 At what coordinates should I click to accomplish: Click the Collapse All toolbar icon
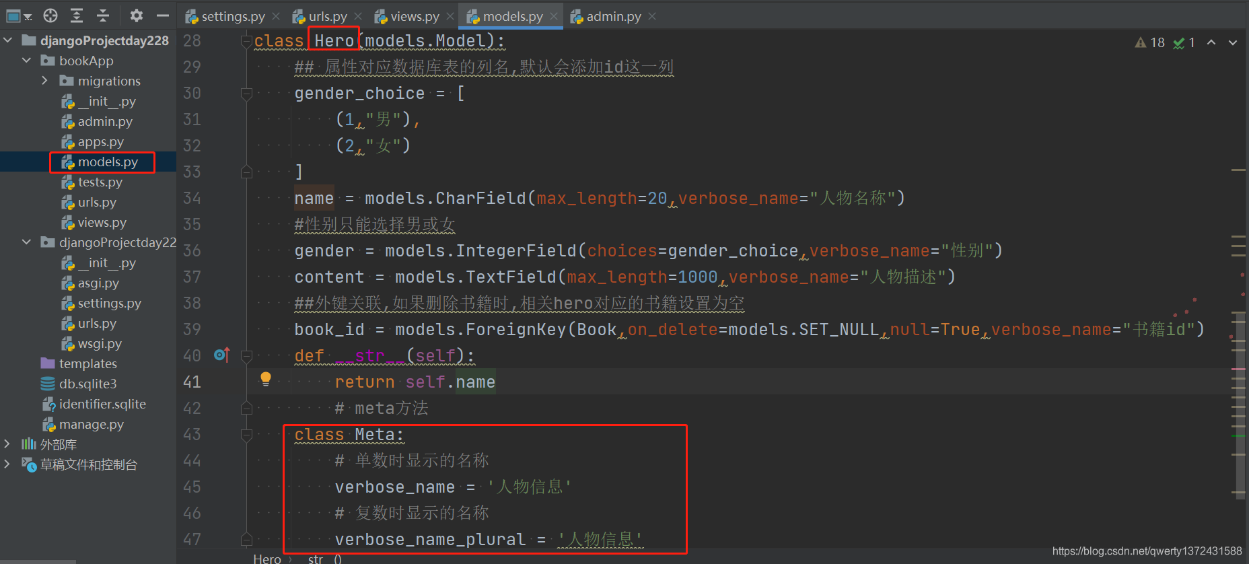point(103,15)
